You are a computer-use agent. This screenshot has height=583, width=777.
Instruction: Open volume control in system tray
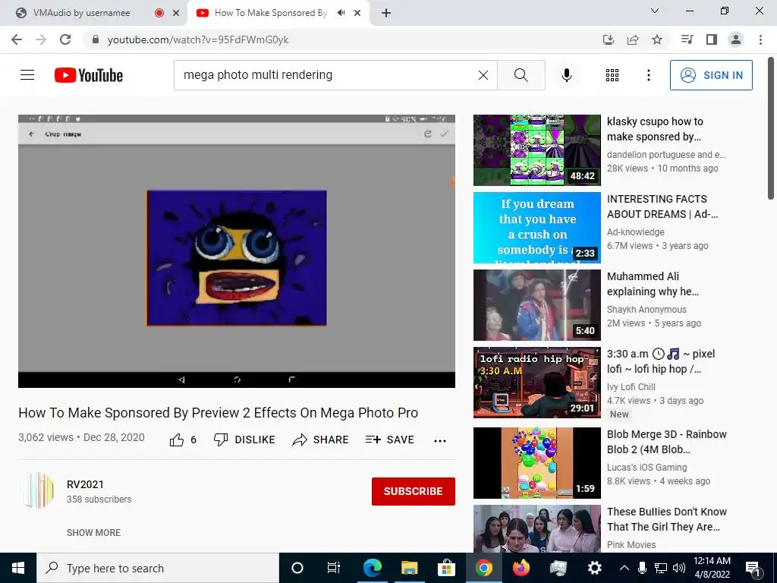679,568
